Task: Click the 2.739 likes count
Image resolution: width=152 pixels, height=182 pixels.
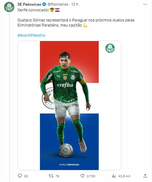Action: 91,176
